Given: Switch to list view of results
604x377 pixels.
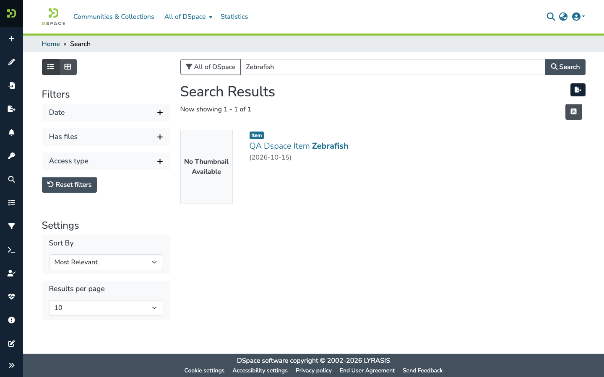Looking at the screenshot, I should click(x=51, y=67).
